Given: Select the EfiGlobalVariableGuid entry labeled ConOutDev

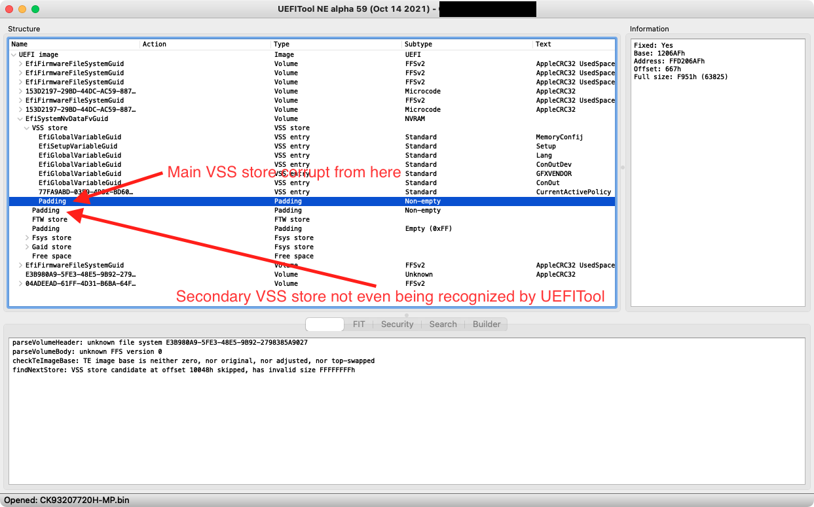Looking at the screenshot, I should (312, 165).
